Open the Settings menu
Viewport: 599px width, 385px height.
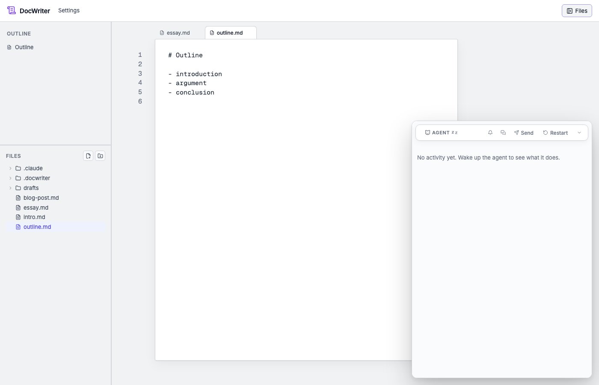[69, 10]
